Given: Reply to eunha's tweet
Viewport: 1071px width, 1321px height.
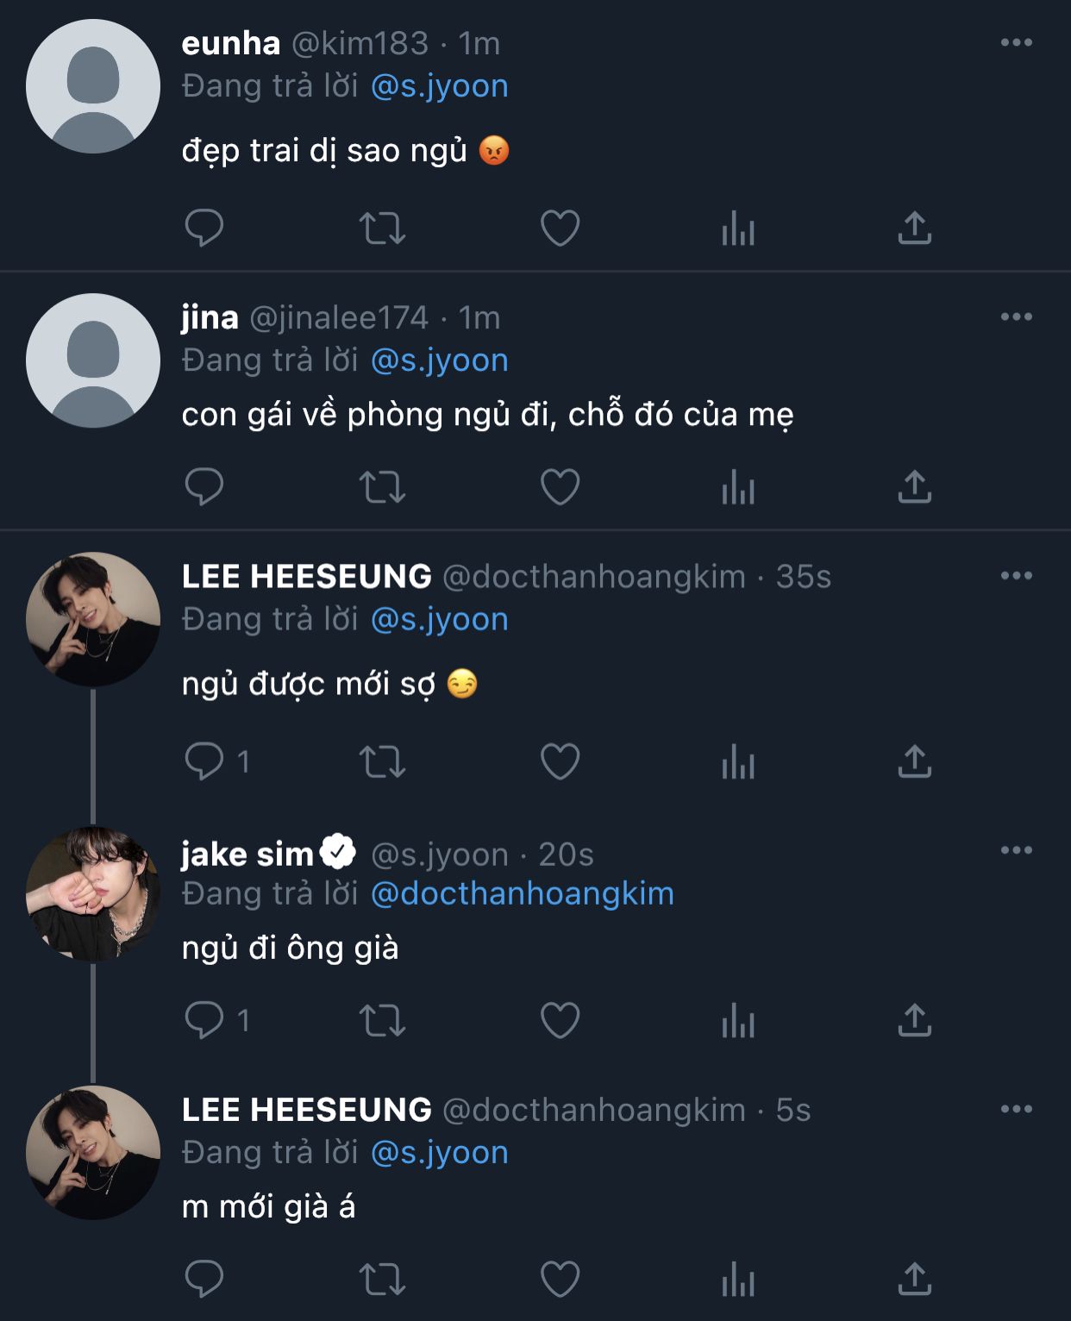Looking at the screenshot, I should (x=204, y=228).
